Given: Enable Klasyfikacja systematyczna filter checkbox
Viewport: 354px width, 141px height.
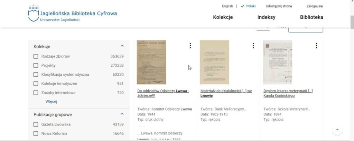Looking at the screenshot, I should [x=36, y=74].
